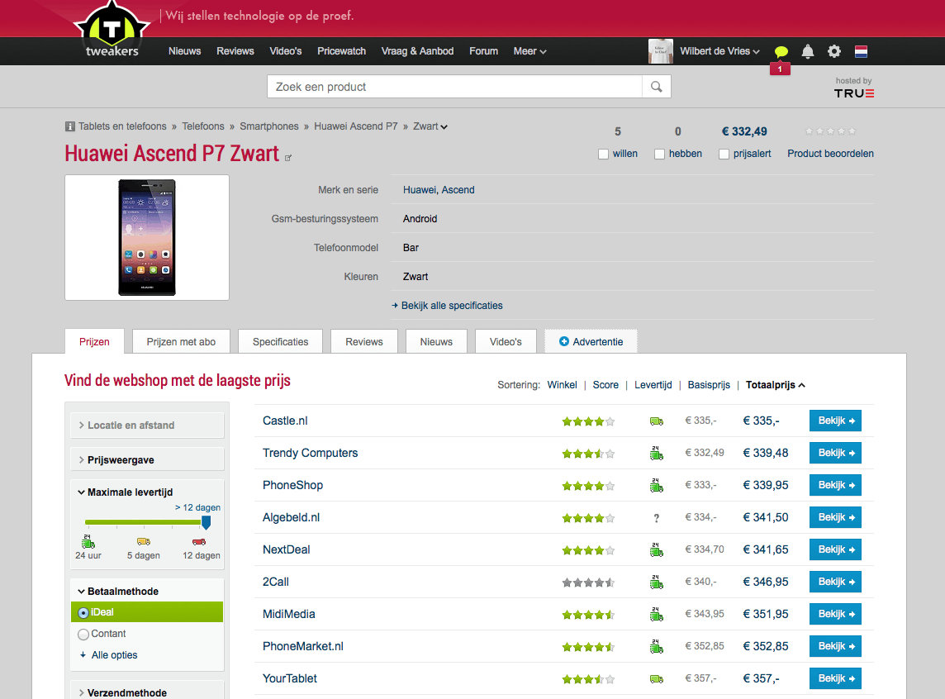Screen dimensions: 945x699
Task: Click the edit pencil next to product title
Action: point(288,156)
